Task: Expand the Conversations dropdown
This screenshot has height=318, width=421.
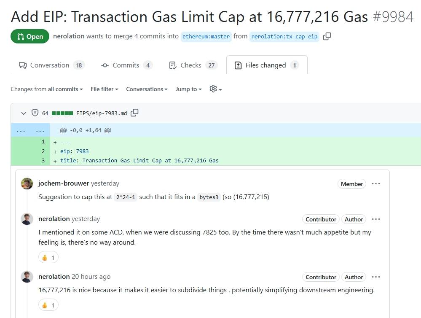Action: tap(147, 89)
